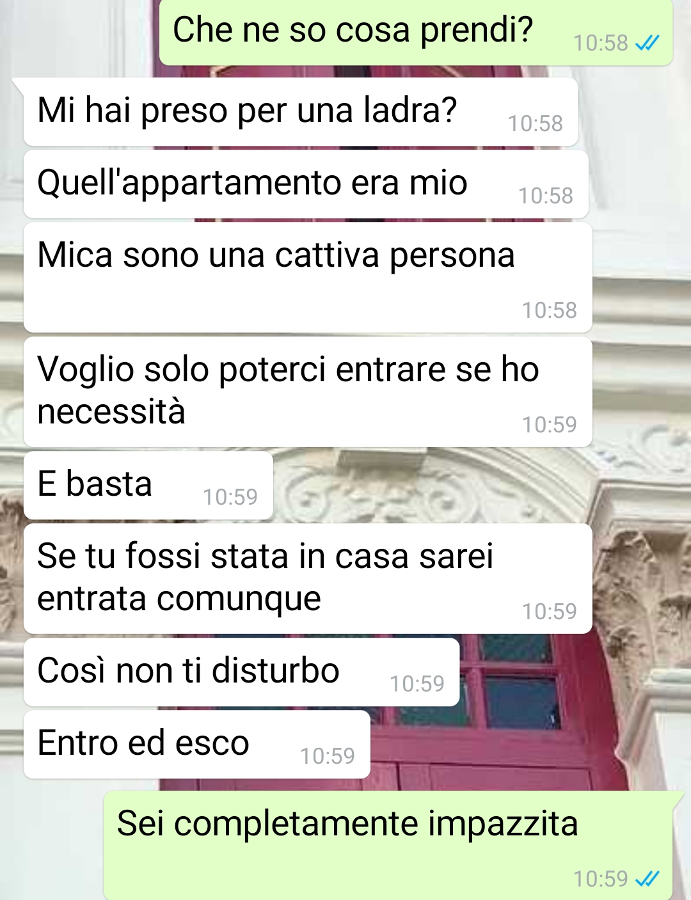Tap 'Se tu fossi stata in casa' message
The image size is (691, 900).
308,578
